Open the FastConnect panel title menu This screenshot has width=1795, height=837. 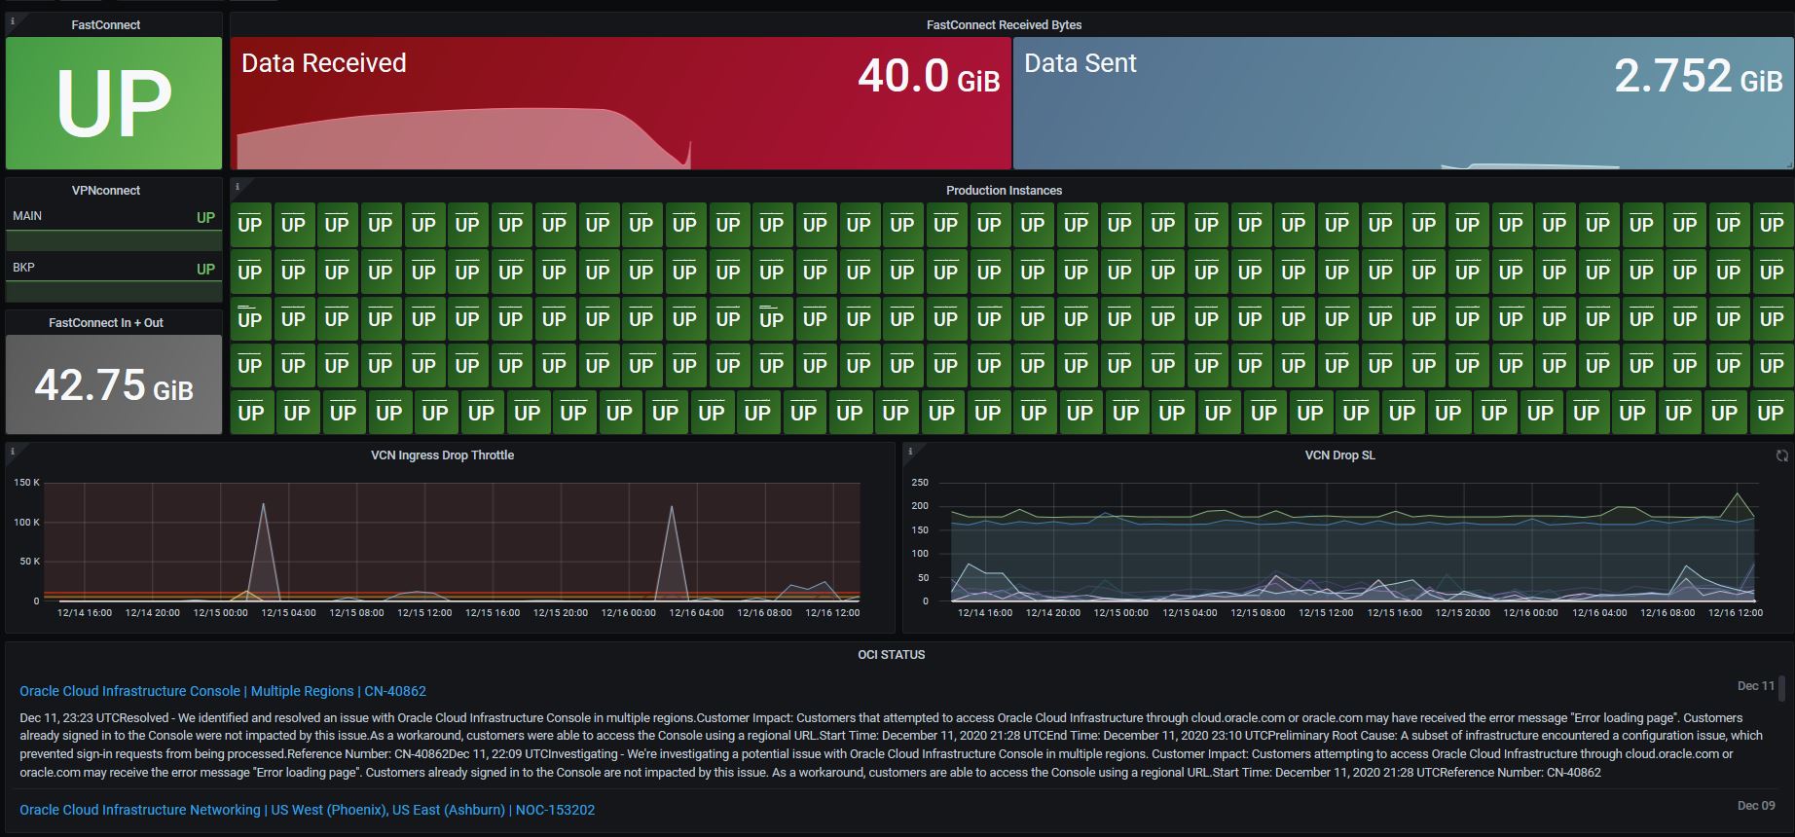[106, 25]
